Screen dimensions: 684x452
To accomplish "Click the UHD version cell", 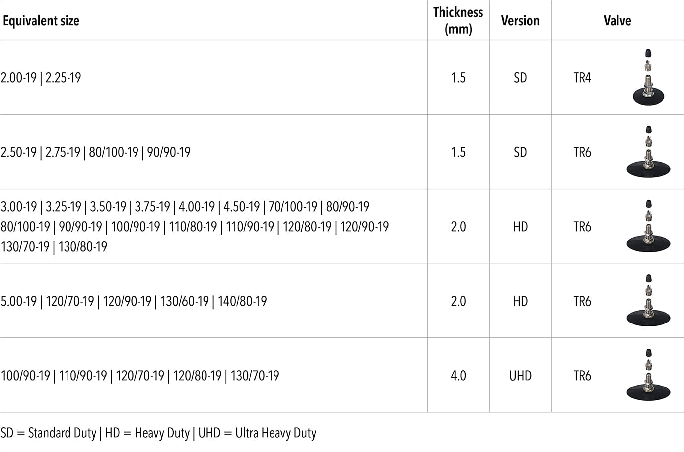I will (520, 376).
